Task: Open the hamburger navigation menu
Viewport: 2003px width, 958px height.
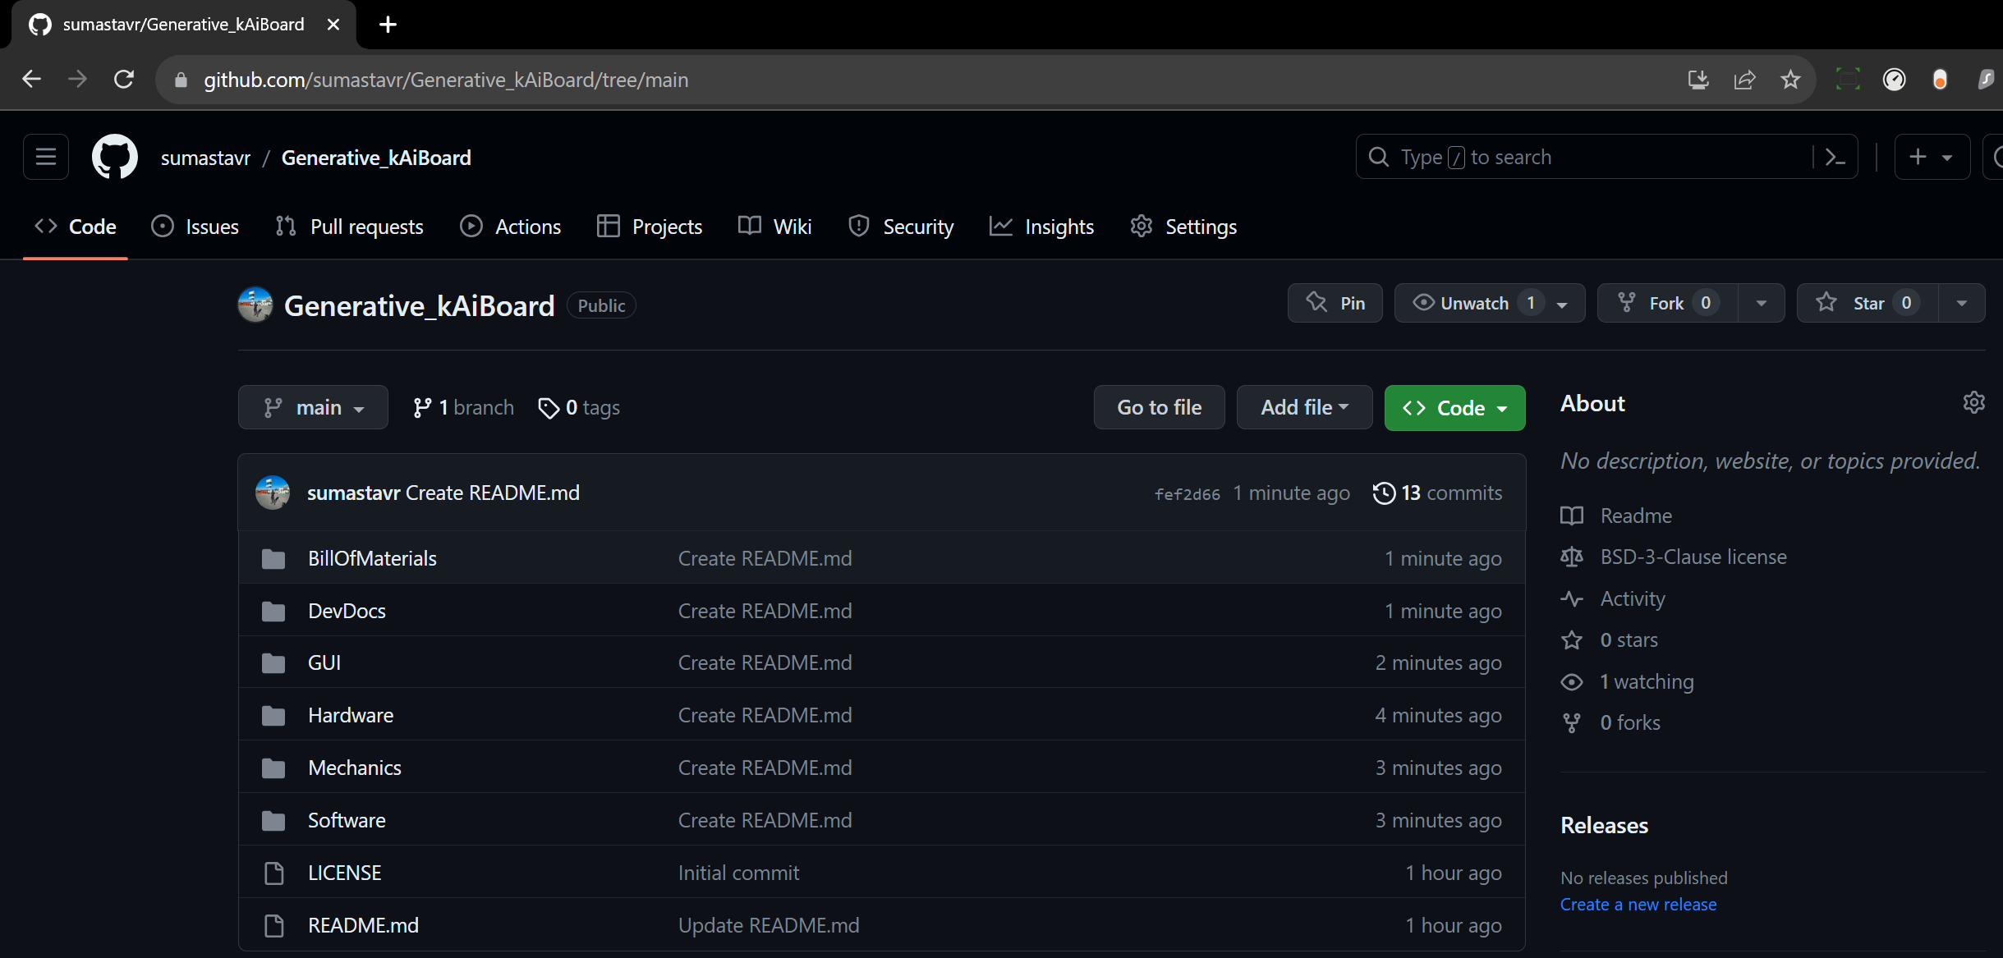Action: pos(46,157)
